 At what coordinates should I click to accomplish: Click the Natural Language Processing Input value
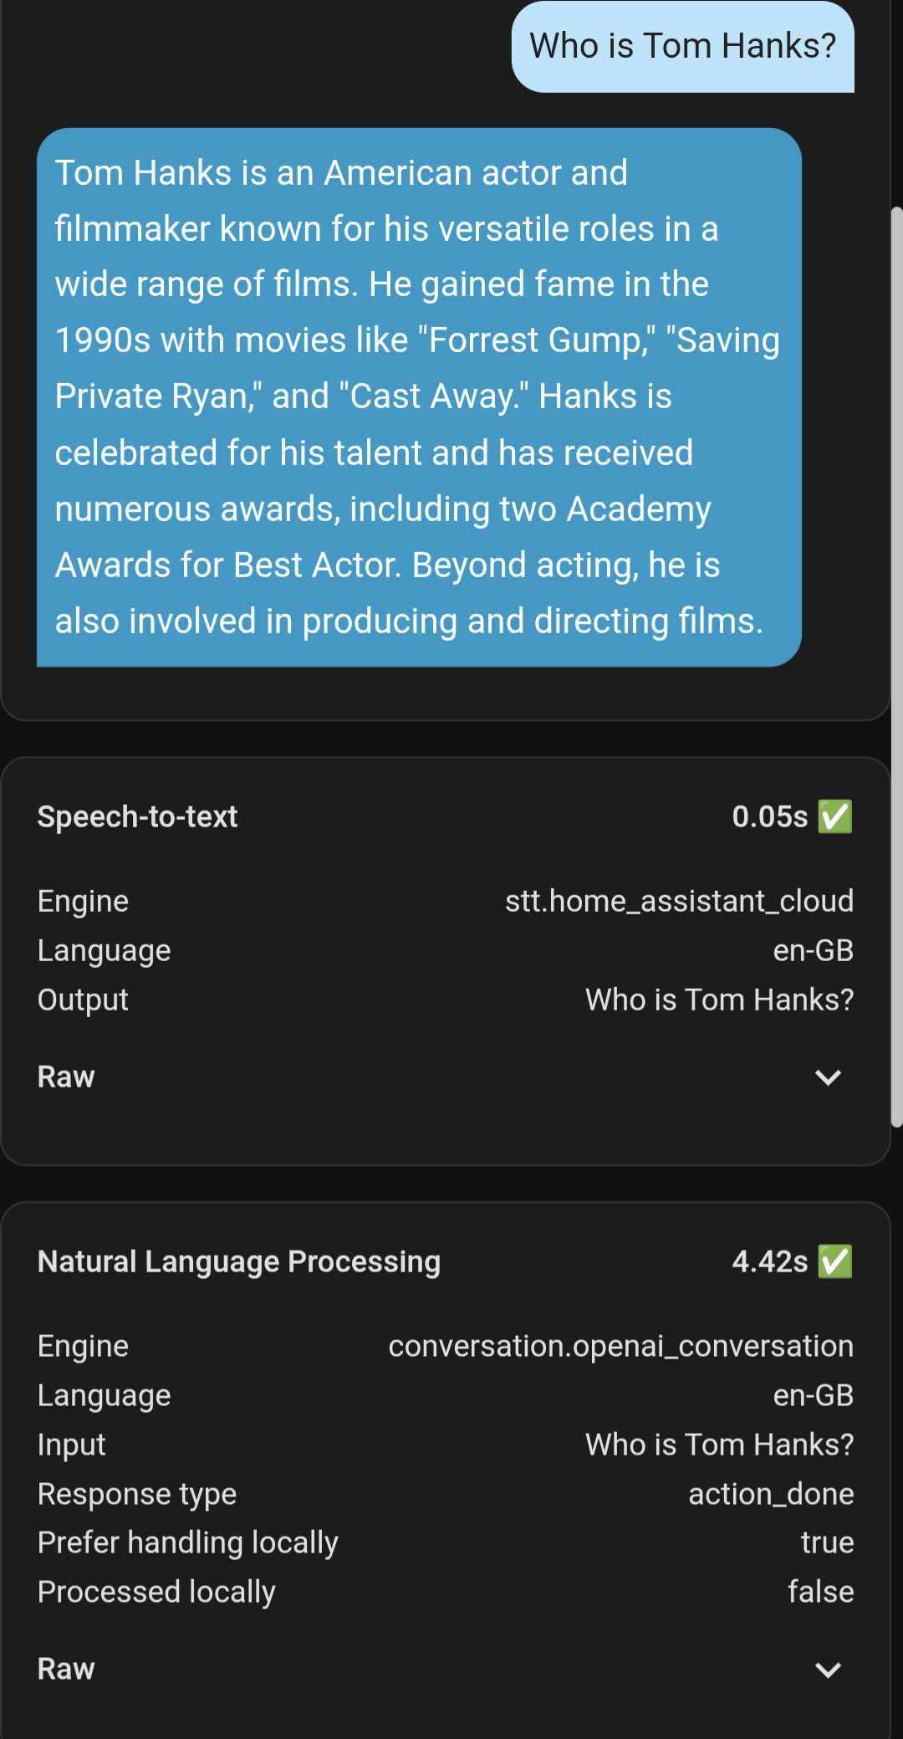pos(719,1445)
